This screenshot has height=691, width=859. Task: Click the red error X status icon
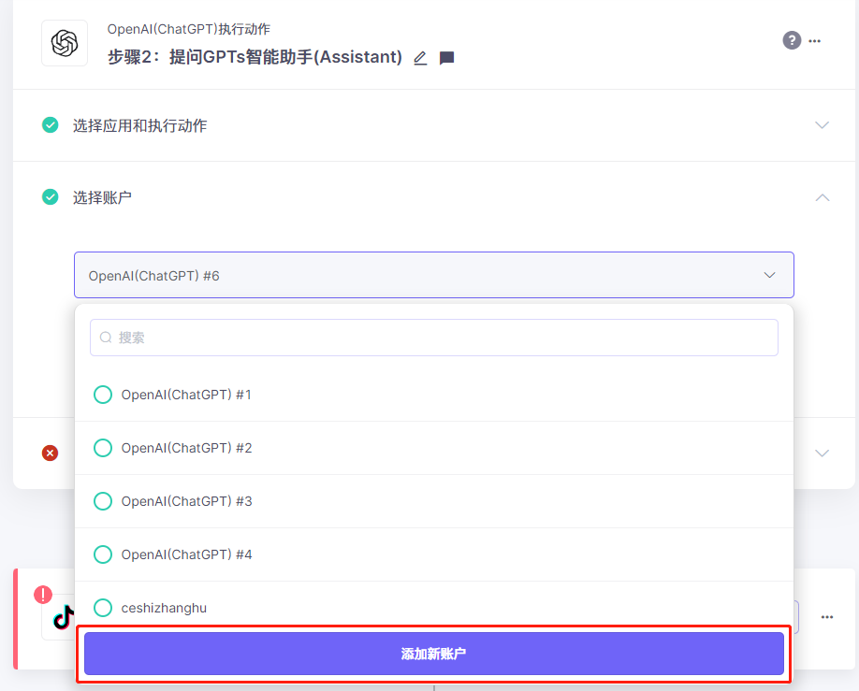pos(51,453)
